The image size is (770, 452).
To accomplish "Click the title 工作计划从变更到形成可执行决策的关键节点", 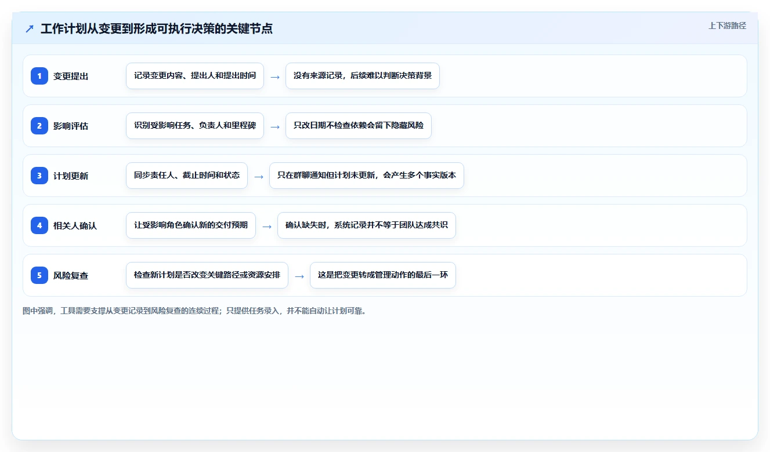I will coord(157,28).
